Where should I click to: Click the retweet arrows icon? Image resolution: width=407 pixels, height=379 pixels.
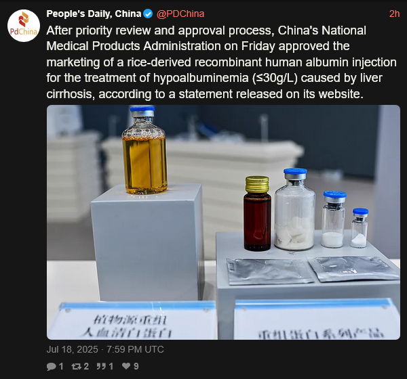[76, 366]
